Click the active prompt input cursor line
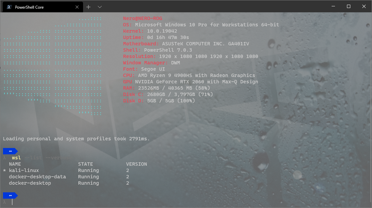 tap(12, 202)
